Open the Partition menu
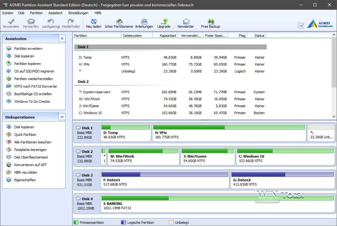Viewport: 337px width, 226px height. pos(36,13)
